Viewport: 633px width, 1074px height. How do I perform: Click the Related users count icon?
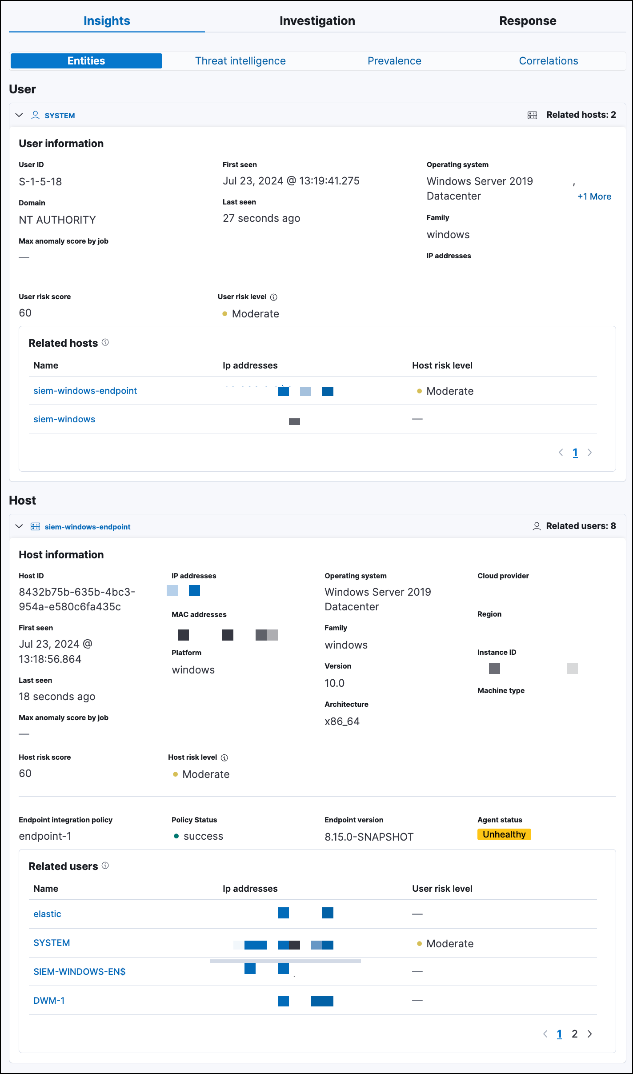tap(537, 526)
